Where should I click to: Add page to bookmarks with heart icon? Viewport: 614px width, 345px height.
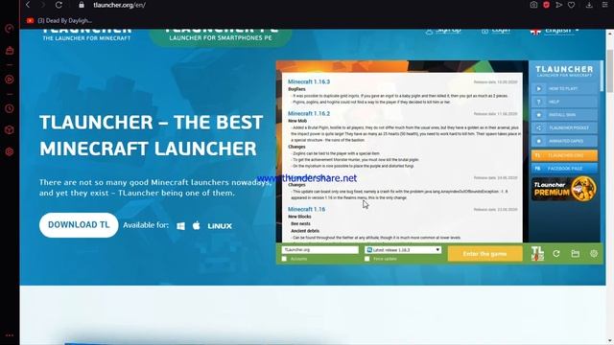pyautogui.click(x=572, y=5)
